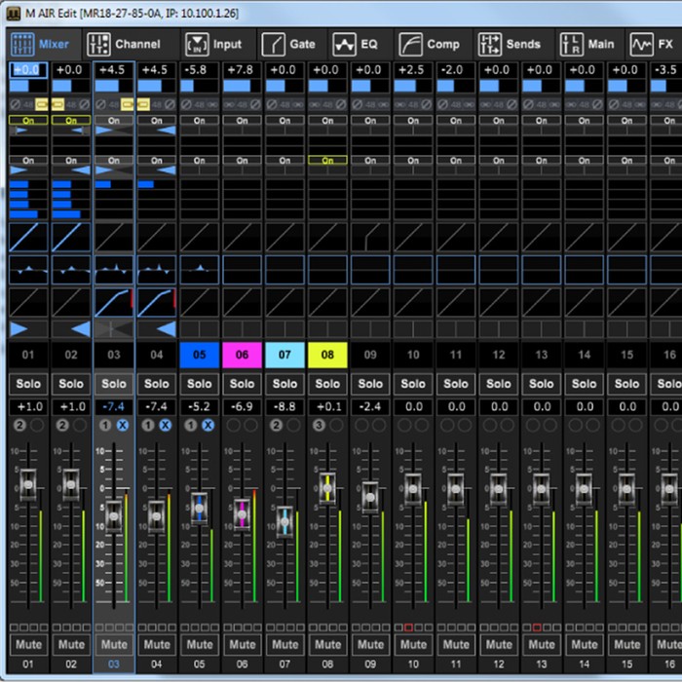Click the -7.4 fader value on channel 03
Viewport: 682px width, 682px height.
coord(114,406)
